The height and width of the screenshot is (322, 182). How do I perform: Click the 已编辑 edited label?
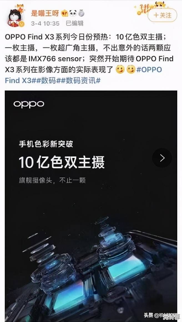pos(74,23)
